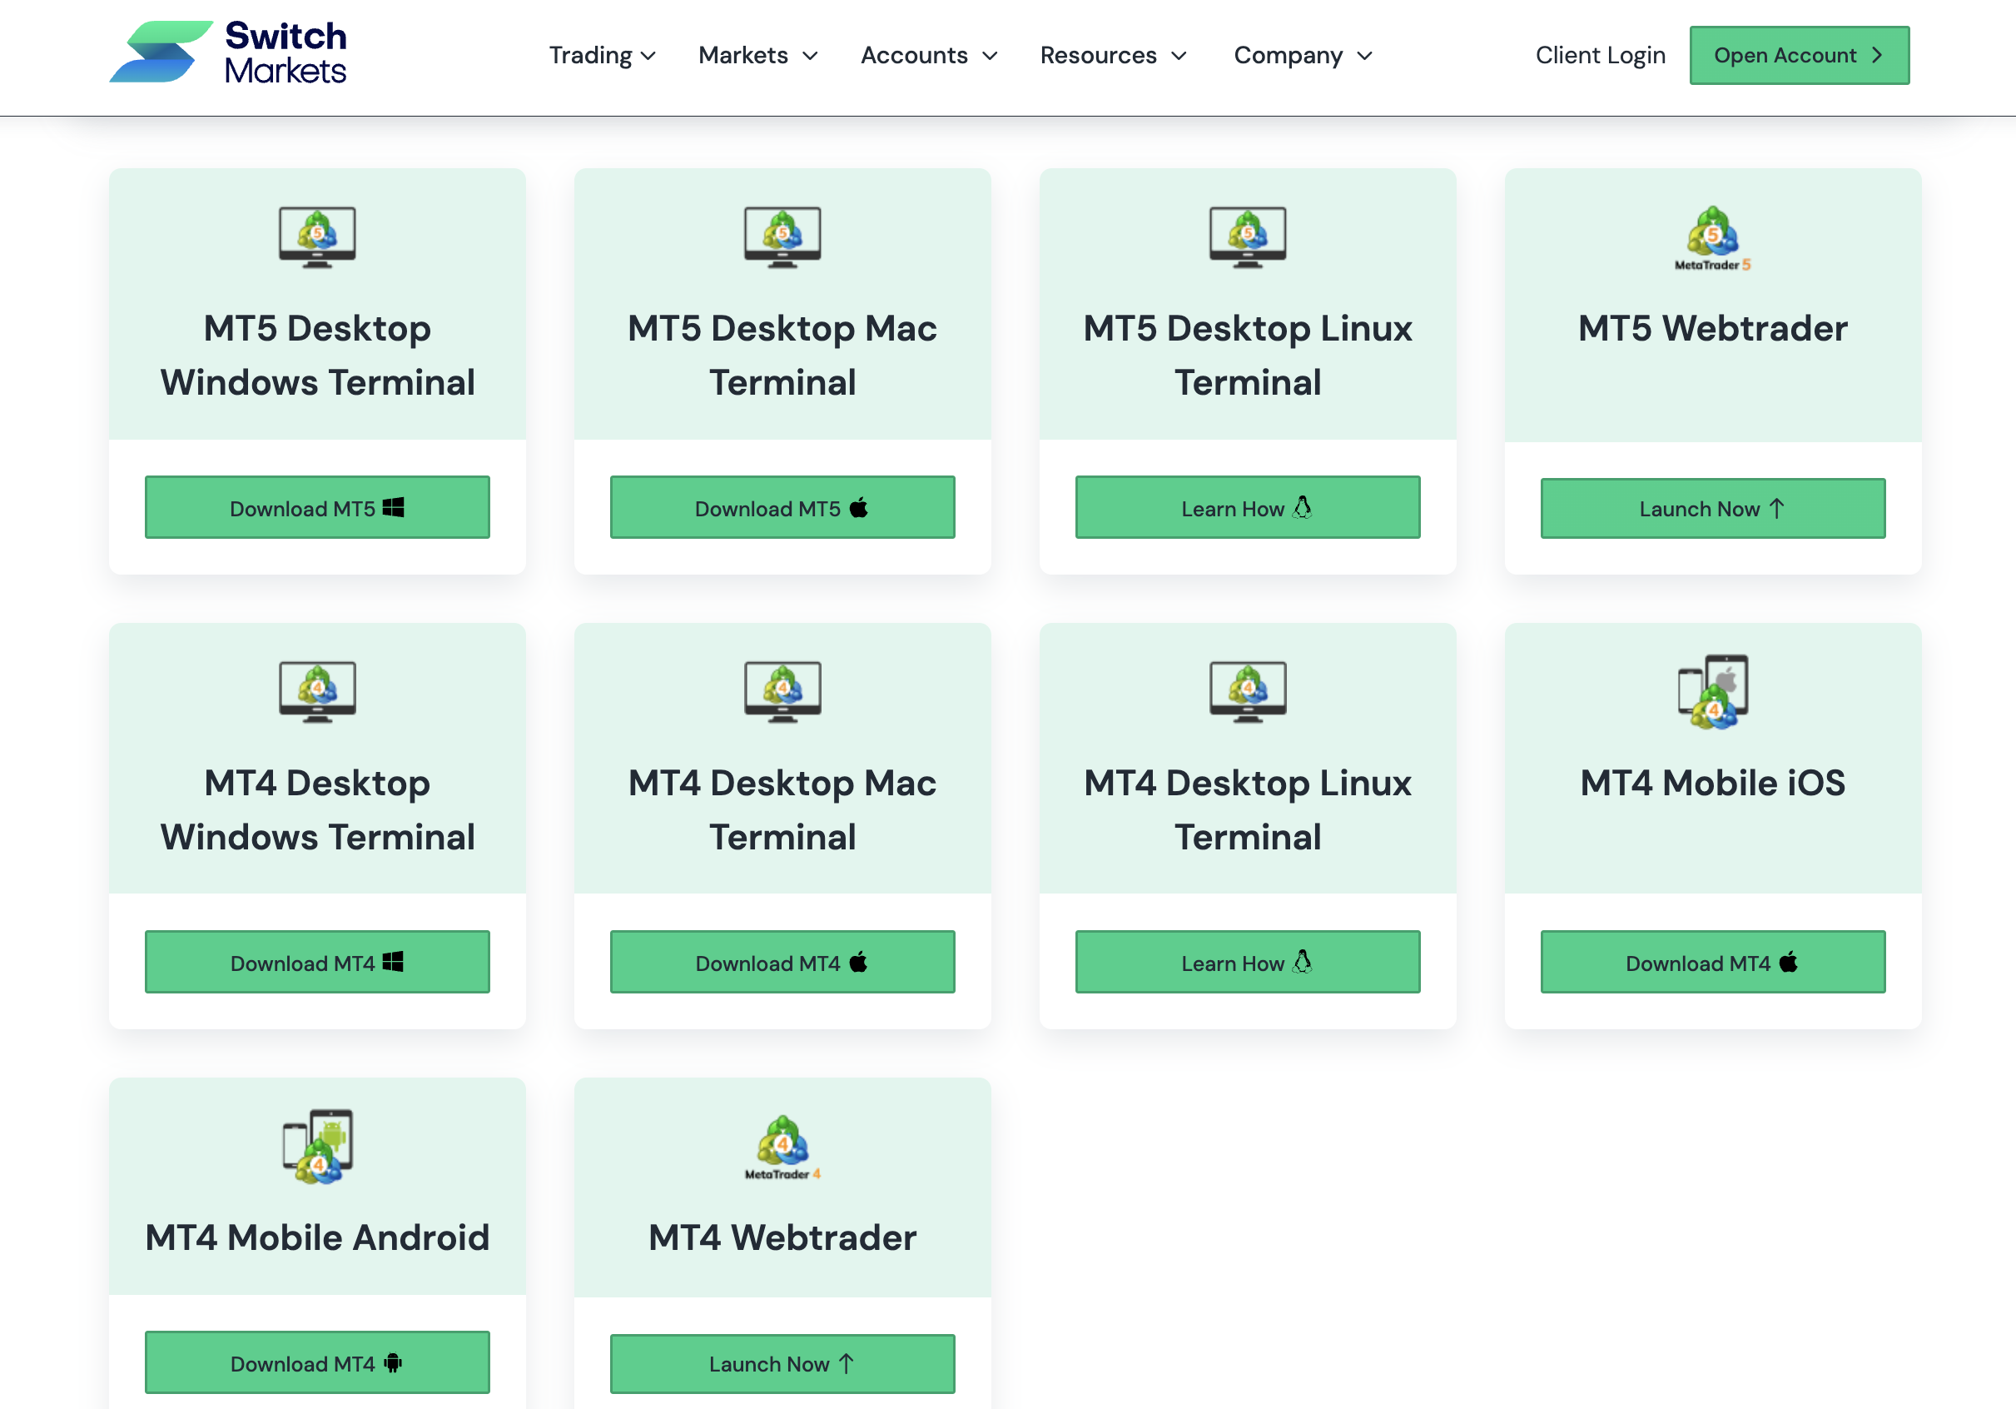Screen dimensions: 2016x1409
Task: Click the MT4 Webtrader MetaTrader 4 logo
Action: coord(782,1147)
